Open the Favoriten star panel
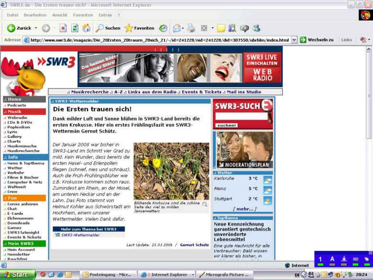 (140, 28)
